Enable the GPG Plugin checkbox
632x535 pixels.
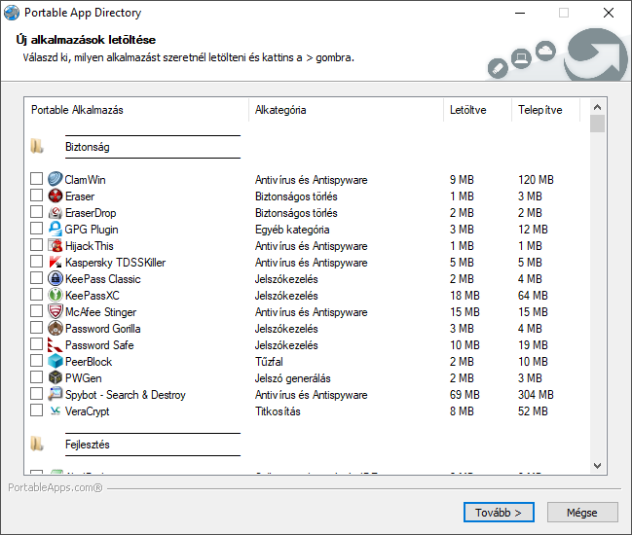[36, 228]
